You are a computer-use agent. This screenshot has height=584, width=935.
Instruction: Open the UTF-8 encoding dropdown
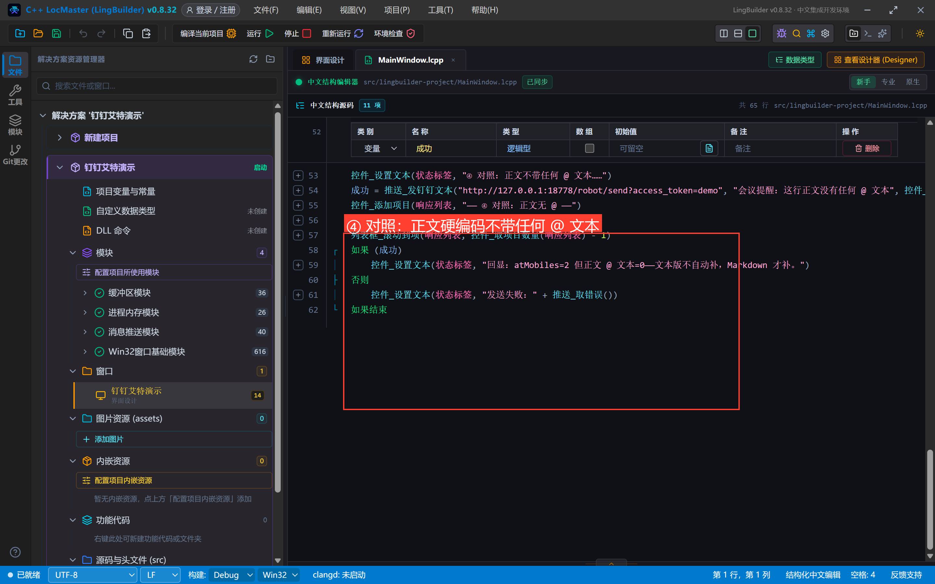(x=93, y=575)
